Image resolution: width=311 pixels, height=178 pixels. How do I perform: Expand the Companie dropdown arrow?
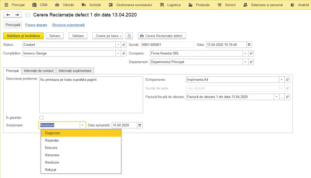[246, 53]
